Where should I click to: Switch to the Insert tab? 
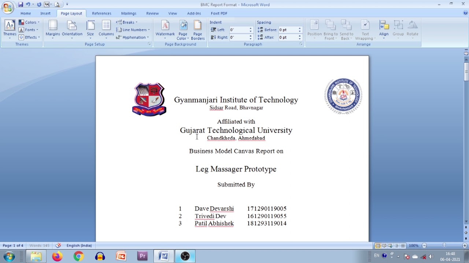[x=45, y=13]
